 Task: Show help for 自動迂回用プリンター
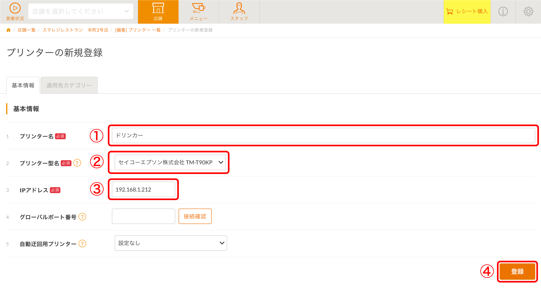click(x=82, y=244)
